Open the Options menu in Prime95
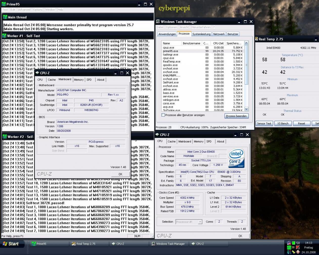 tap(38, 10)
